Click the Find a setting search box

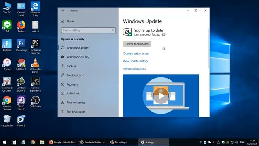tap(88, 30)
